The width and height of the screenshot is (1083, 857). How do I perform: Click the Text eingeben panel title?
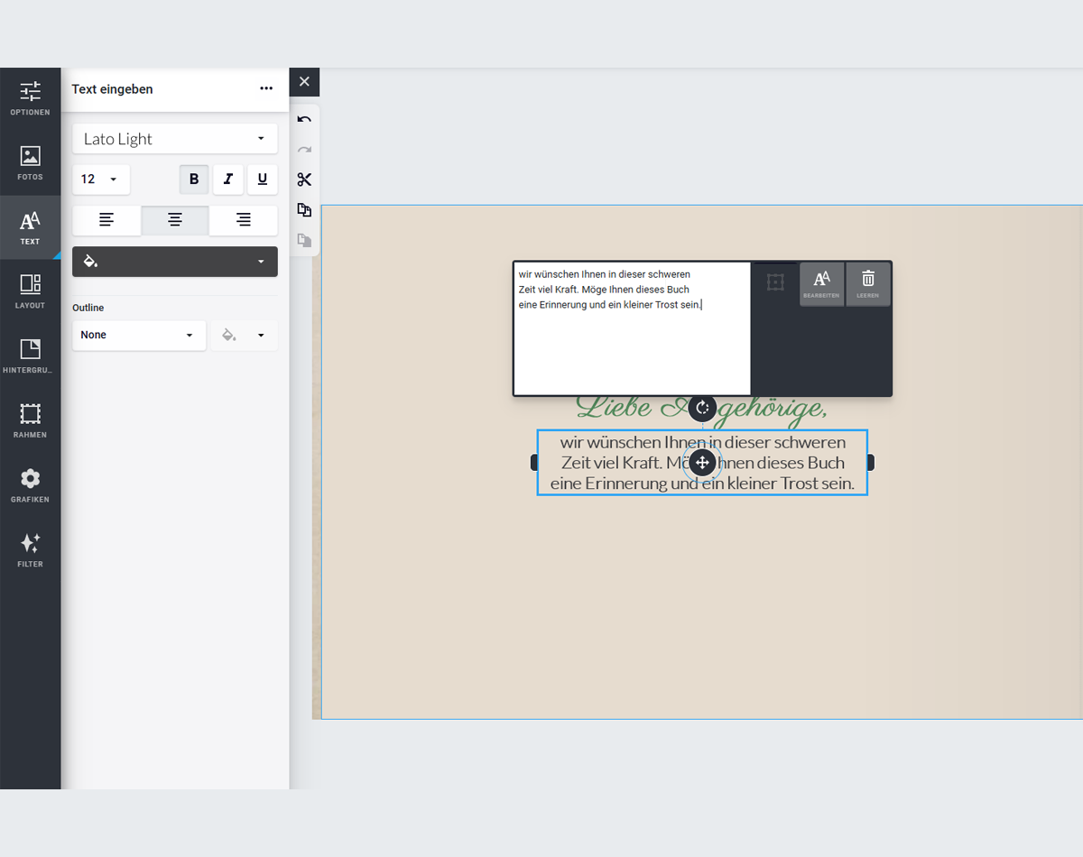pos(113,89)
